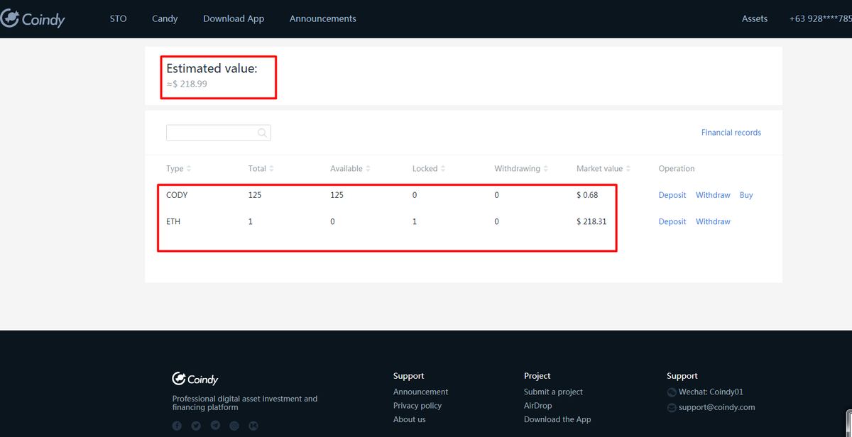The image size is (852, 437).
Task: Click the email envelope icon in footer
Action: [x=672, y=408]
